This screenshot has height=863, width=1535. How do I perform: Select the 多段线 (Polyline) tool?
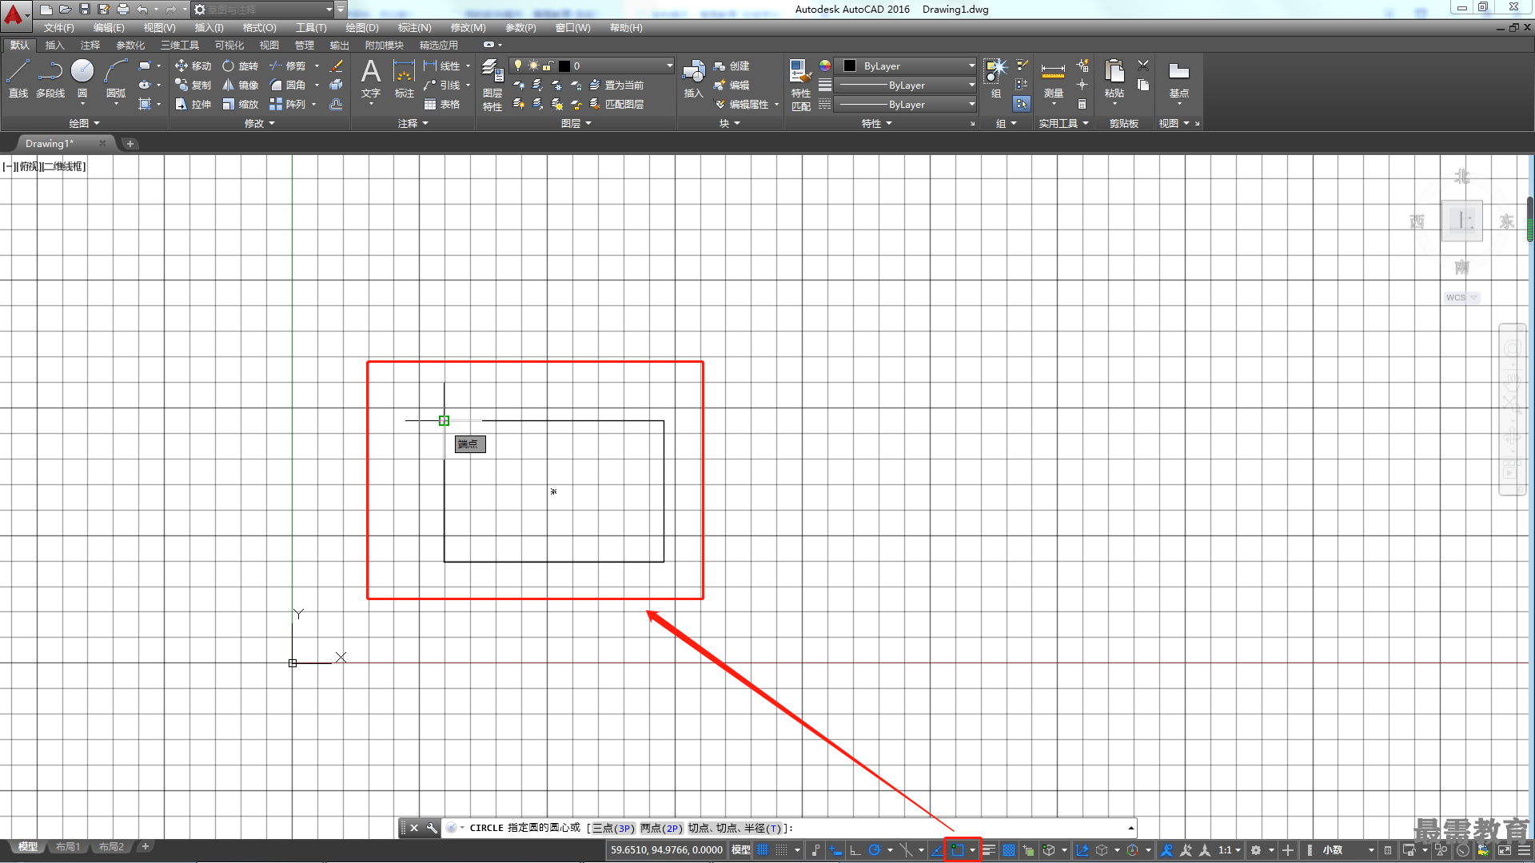[x=50, y=79]
